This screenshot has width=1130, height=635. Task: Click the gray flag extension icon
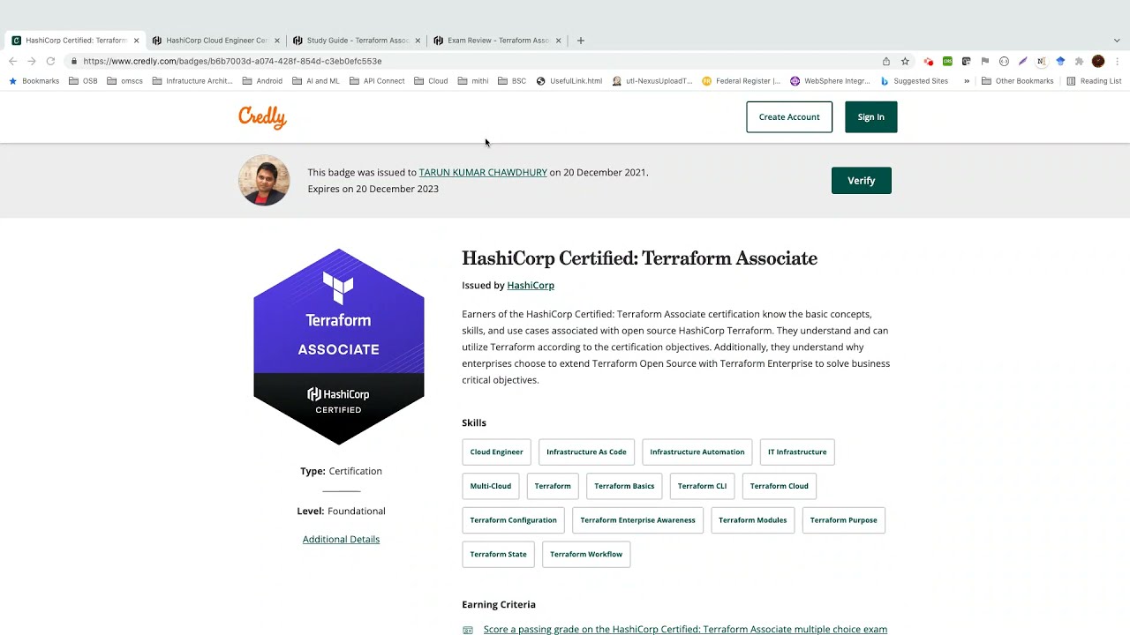click(x=985, y=61)
